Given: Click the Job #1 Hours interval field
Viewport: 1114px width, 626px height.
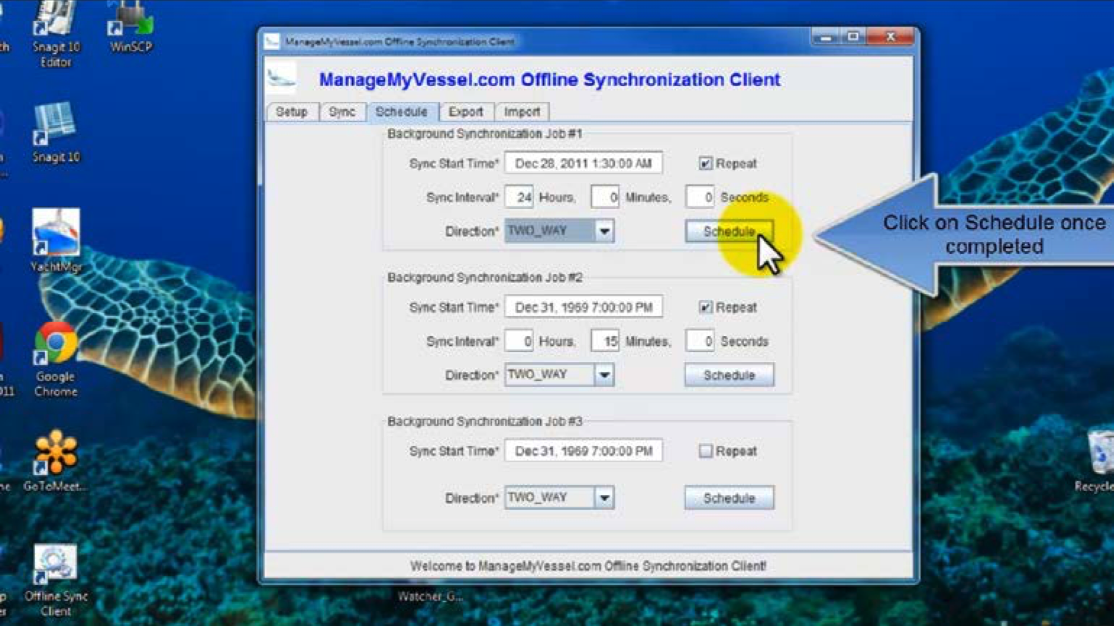Looking at the screenshot, I should 519,197.
